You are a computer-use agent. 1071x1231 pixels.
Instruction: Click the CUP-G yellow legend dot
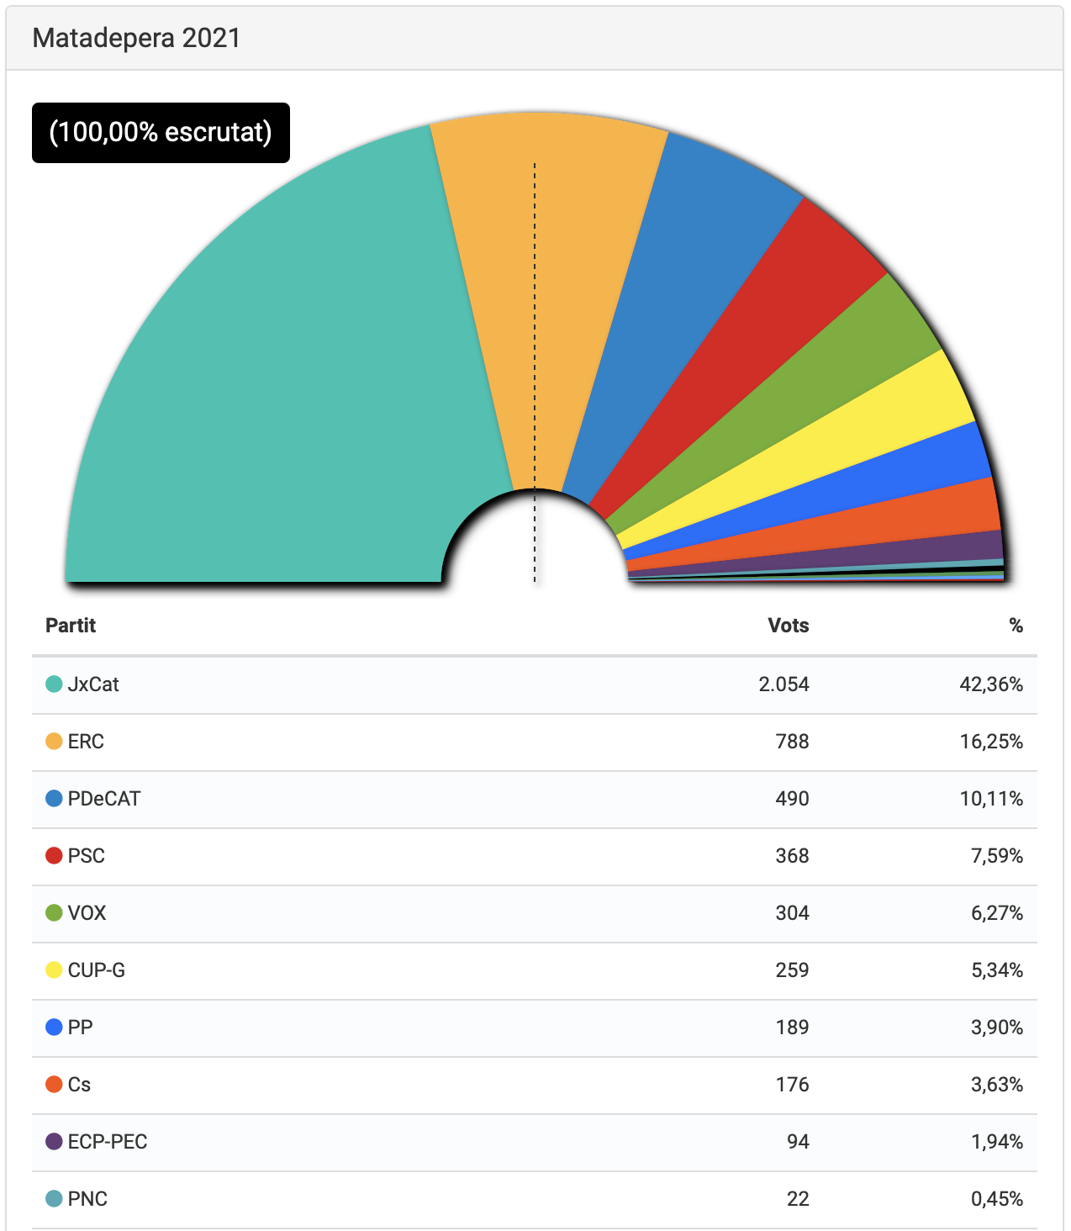pos(54,970)
